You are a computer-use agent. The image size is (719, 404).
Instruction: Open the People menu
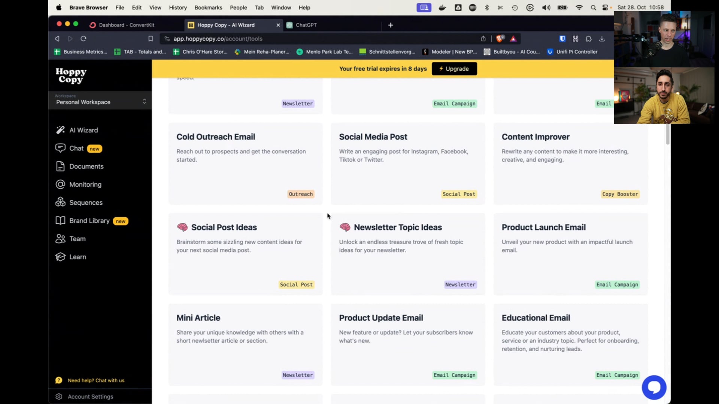click(x=239, y=7)
